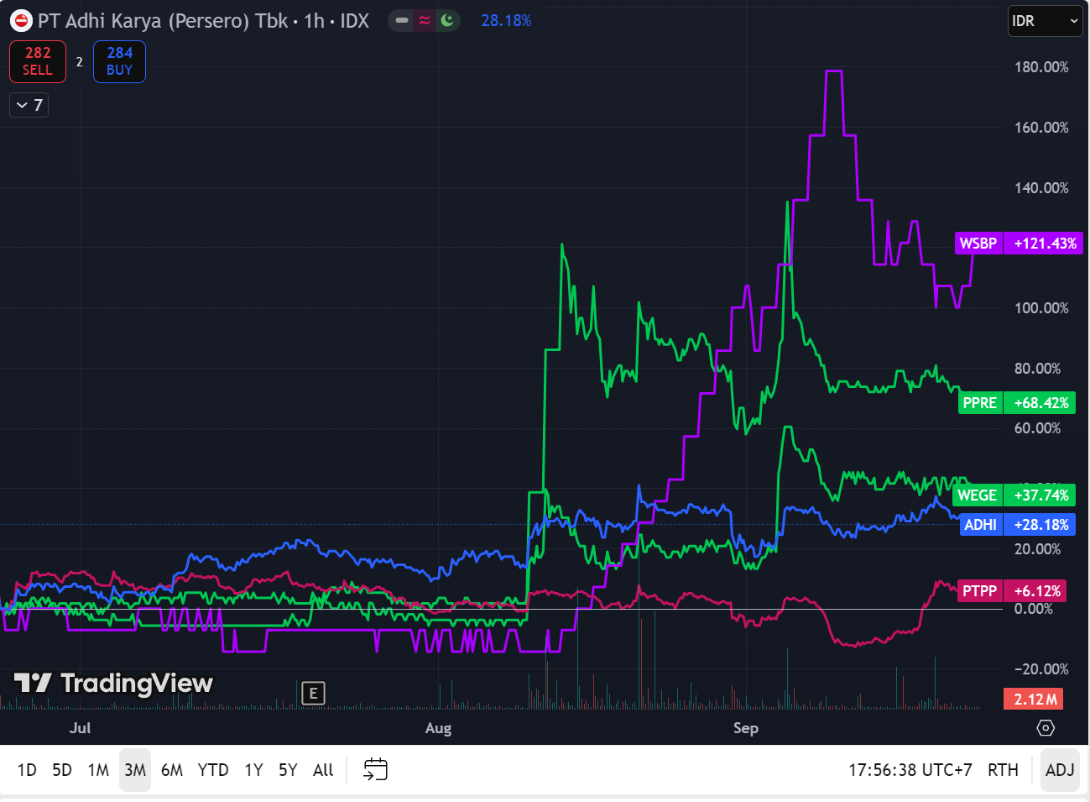Click the 180.00% price scale label
The width and height of the screenshot is (1090, 802).
(x=1041, y=67)
